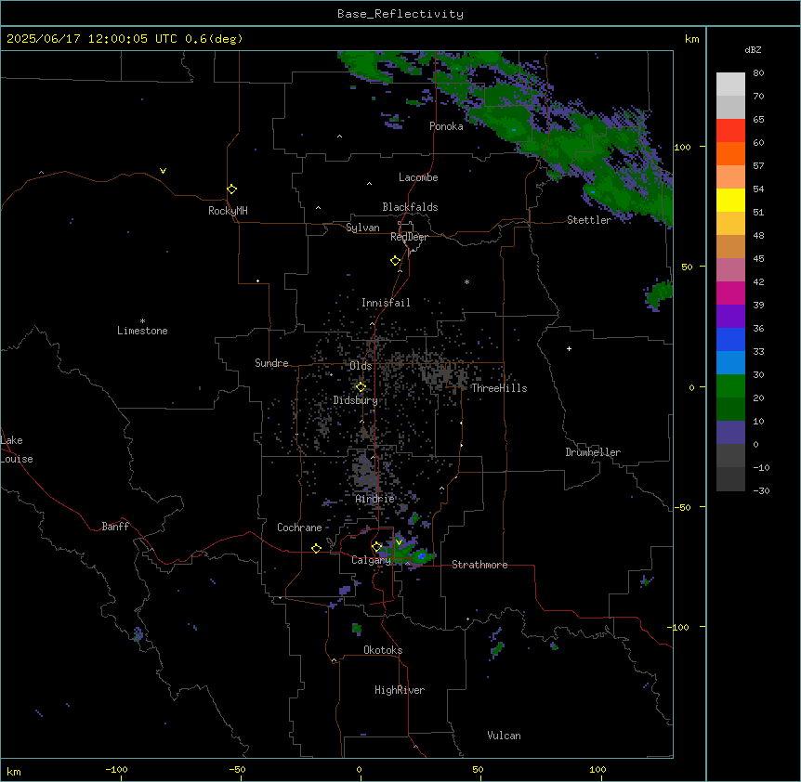Select the red 60-65 dBZ legend swatch

[730, 131]
